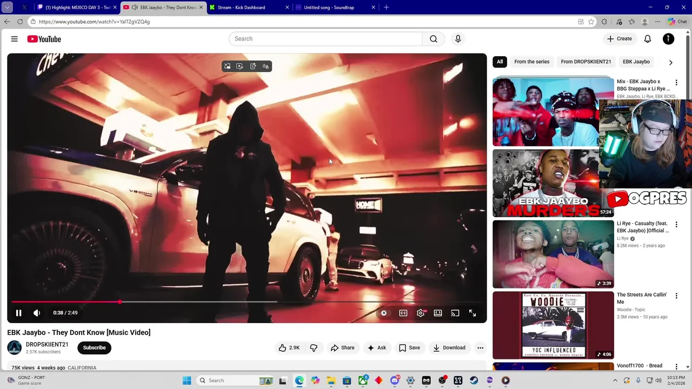This screenshot has width=692, height=389.
Task: Toggle theater mode
Action: [x=438, y=313]
